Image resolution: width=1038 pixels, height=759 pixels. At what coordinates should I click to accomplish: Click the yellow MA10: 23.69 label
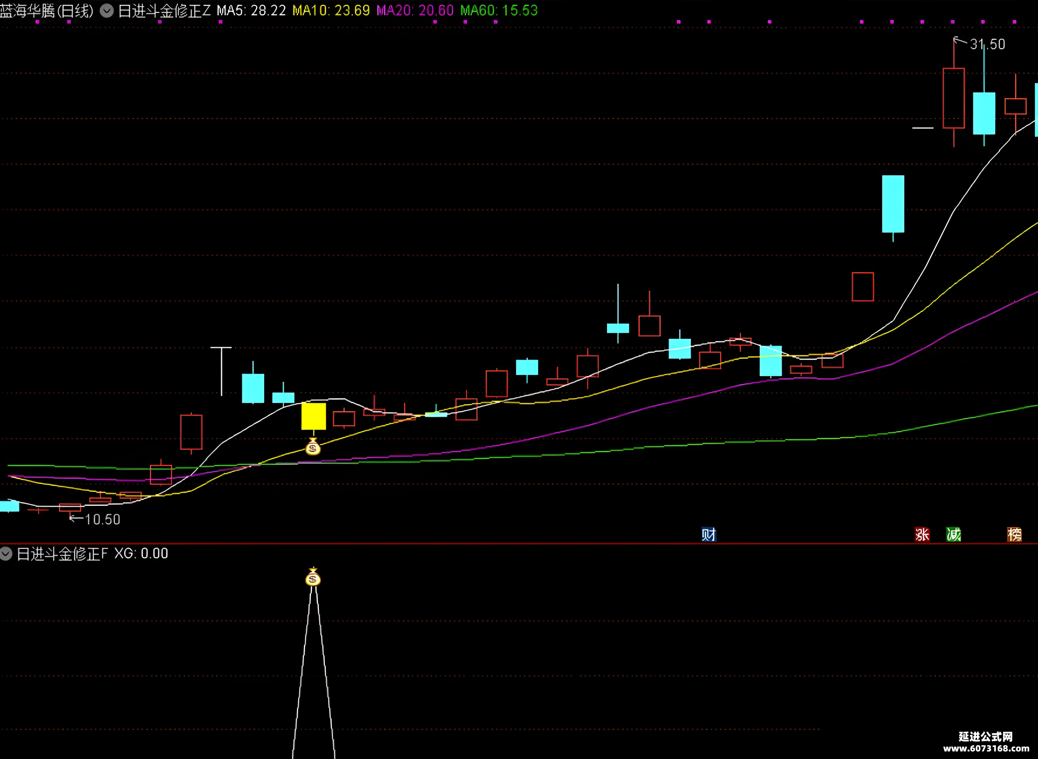(x=331, y=10)
